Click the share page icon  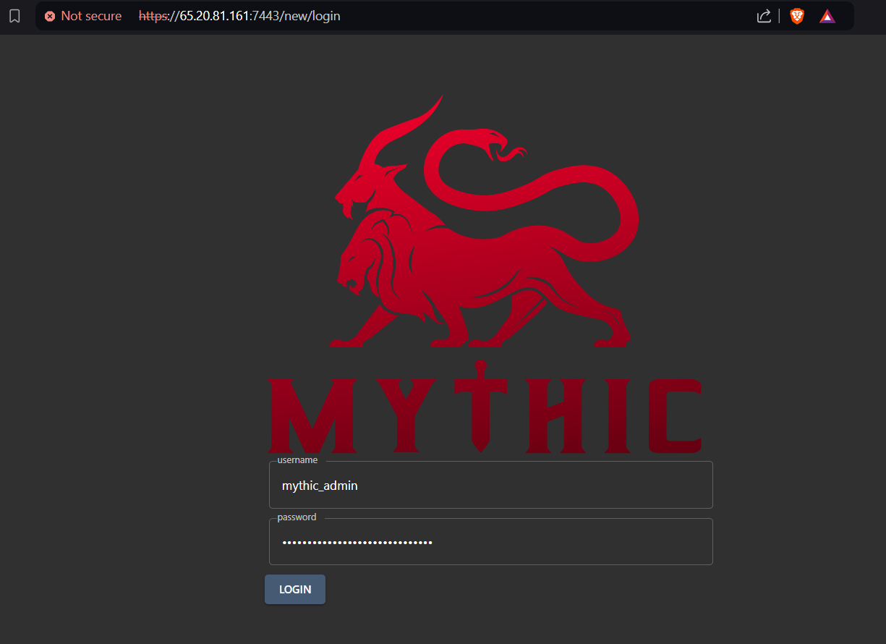764,16
